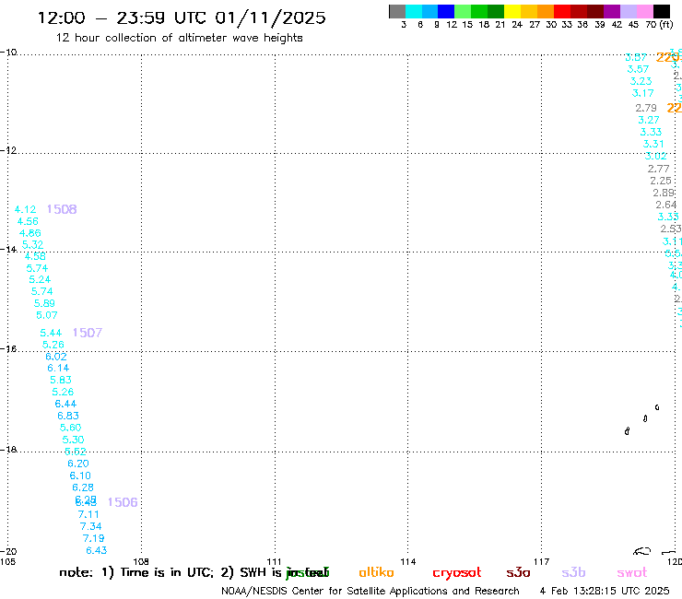Click the wave height value '7.34'
The height and width of the screenshot is (599, 682).
(x=91, y=526)
